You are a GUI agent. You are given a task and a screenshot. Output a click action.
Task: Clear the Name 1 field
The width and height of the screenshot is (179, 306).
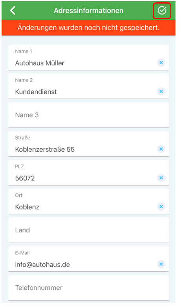click(x=161, y=63)
